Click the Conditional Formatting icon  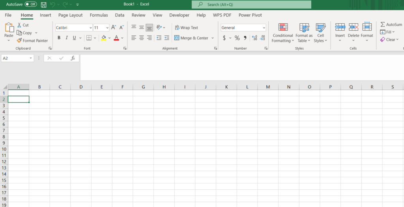(283, 28)
